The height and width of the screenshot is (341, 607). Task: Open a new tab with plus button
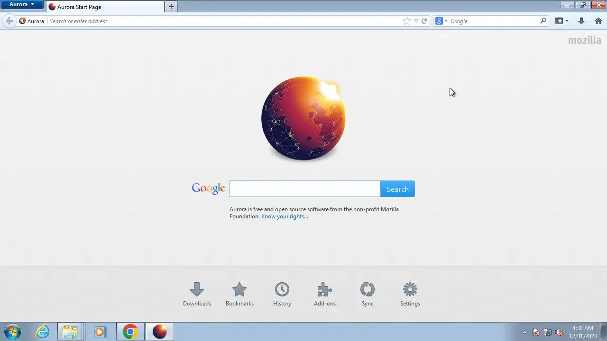[171, 7]
